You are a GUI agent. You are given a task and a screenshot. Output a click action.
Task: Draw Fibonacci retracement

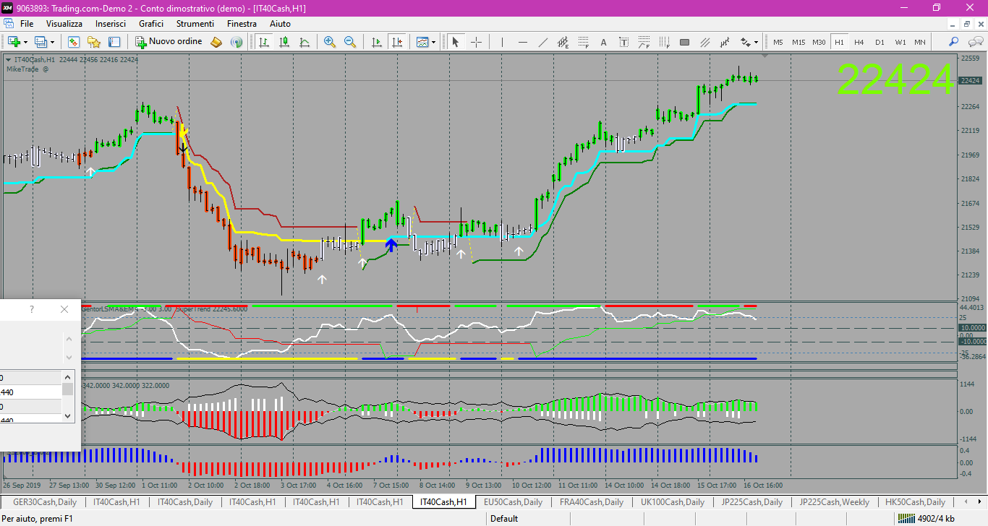[x=584, y=42]
